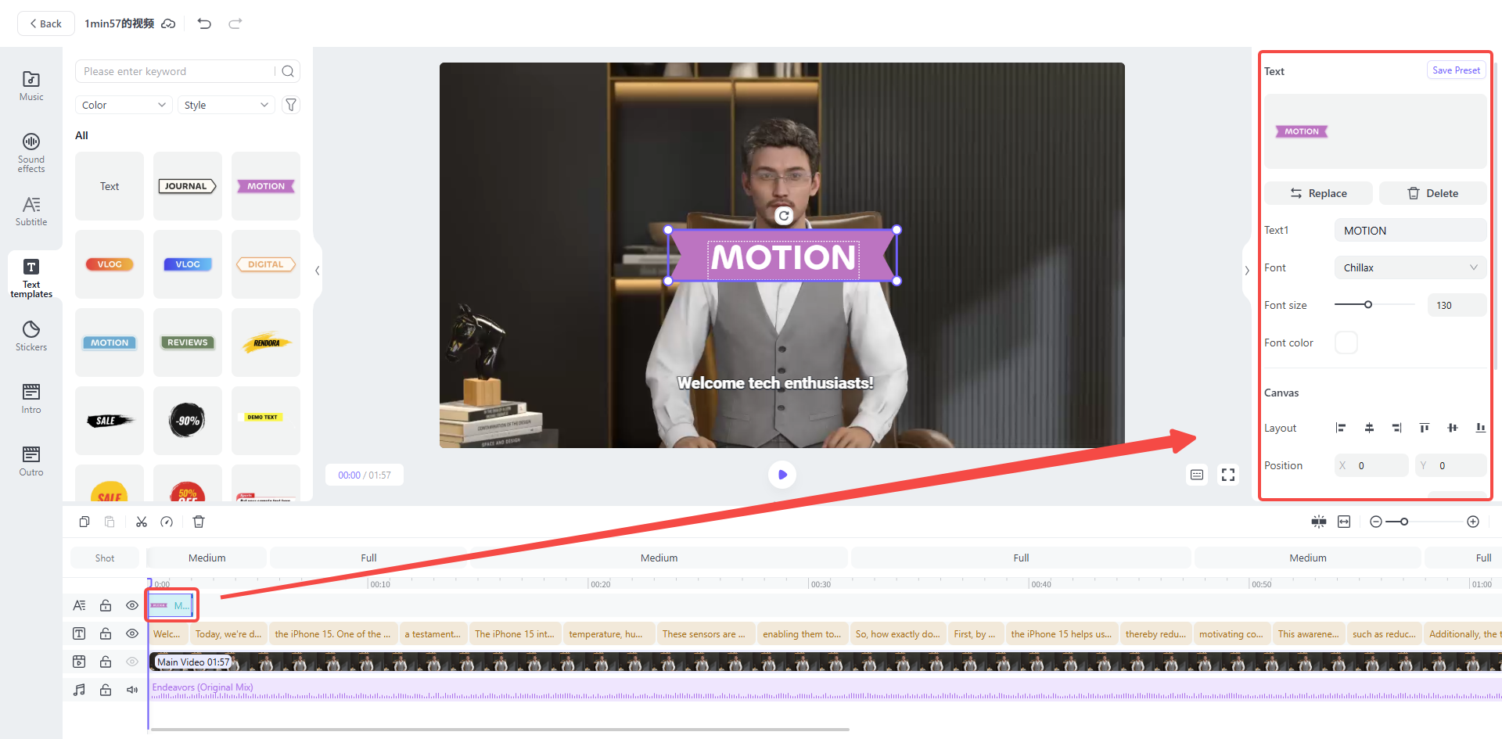
Task: Select the JOURNAL text template
Action: 188,186
